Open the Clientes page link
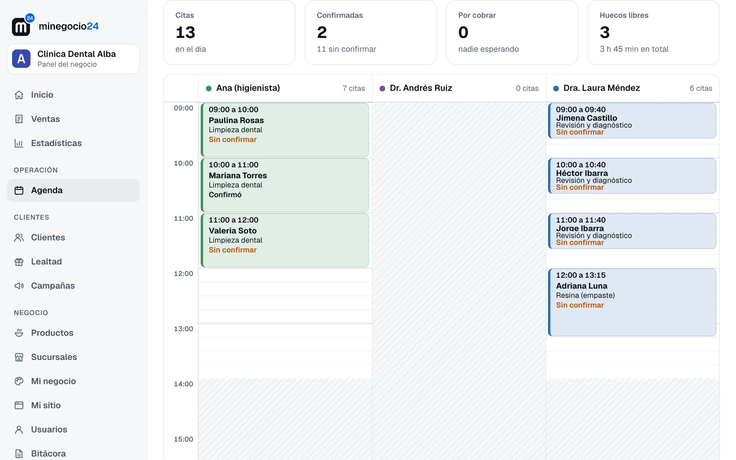The image size is (736, 460). pyautogui.click(x=73, y=237)
